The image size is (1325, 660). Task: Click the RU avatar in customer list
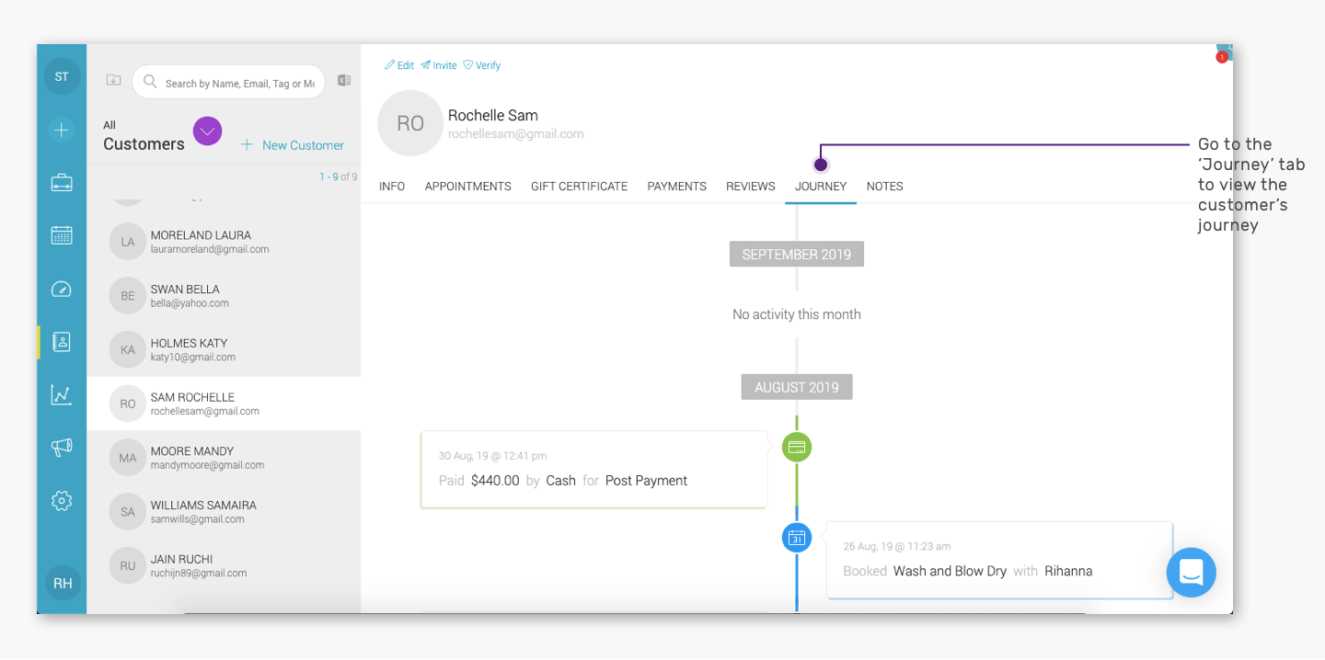click(128, 565)
